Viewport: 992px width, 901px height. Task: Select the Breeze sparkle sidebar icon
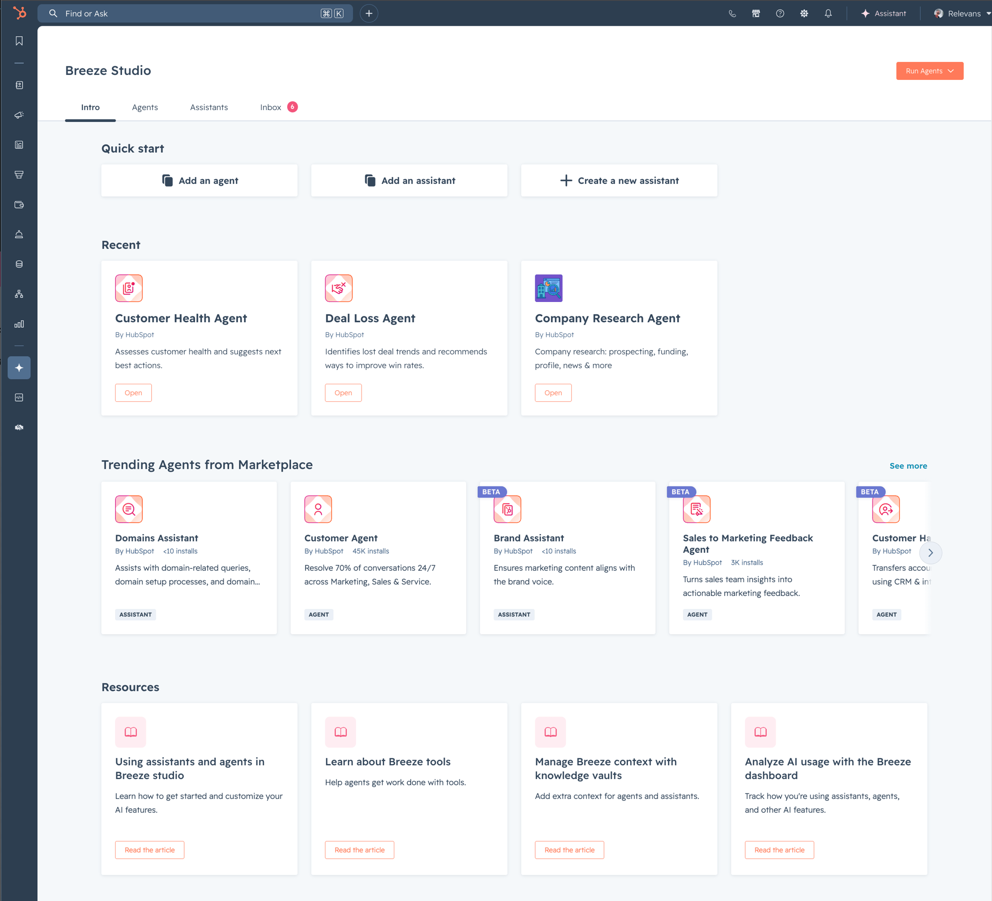tap(19, 368)
